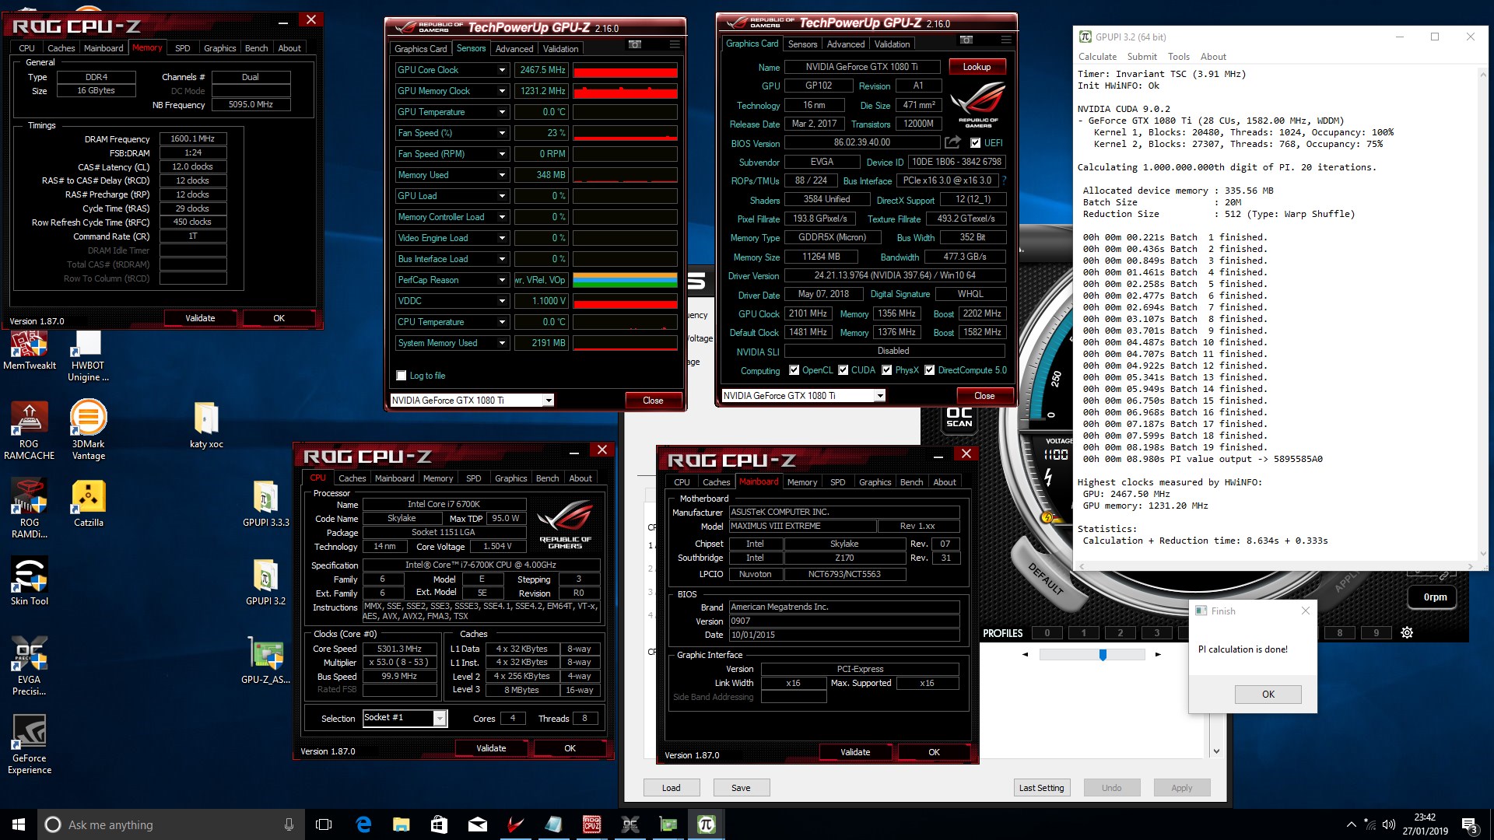Open Microsoft Store taskbar icon
The width and height of the screenshot is (1494, 840).
point(440,824)
